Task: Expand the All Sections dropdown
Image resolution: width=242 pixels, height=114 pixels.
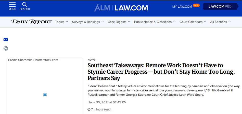Action: [220, 22]
